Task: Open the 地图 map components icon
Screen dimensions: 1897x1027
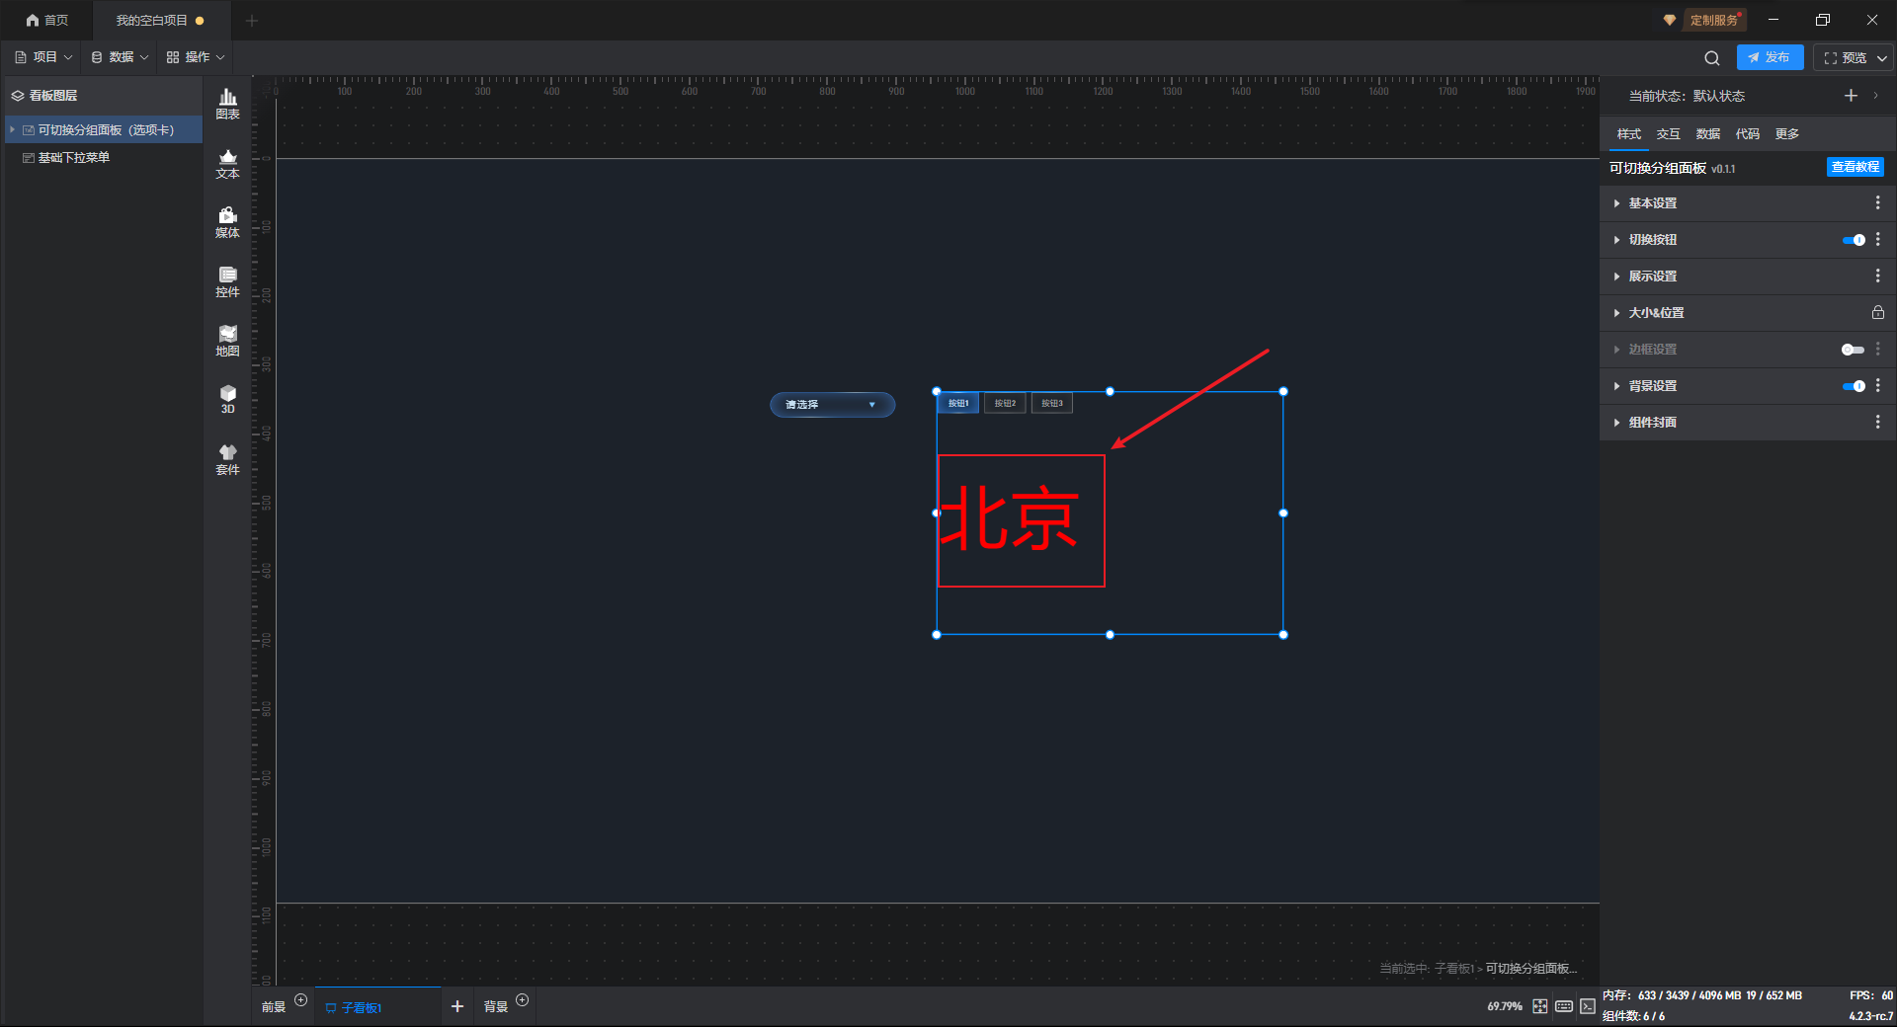Action: [x=227, y=341]
